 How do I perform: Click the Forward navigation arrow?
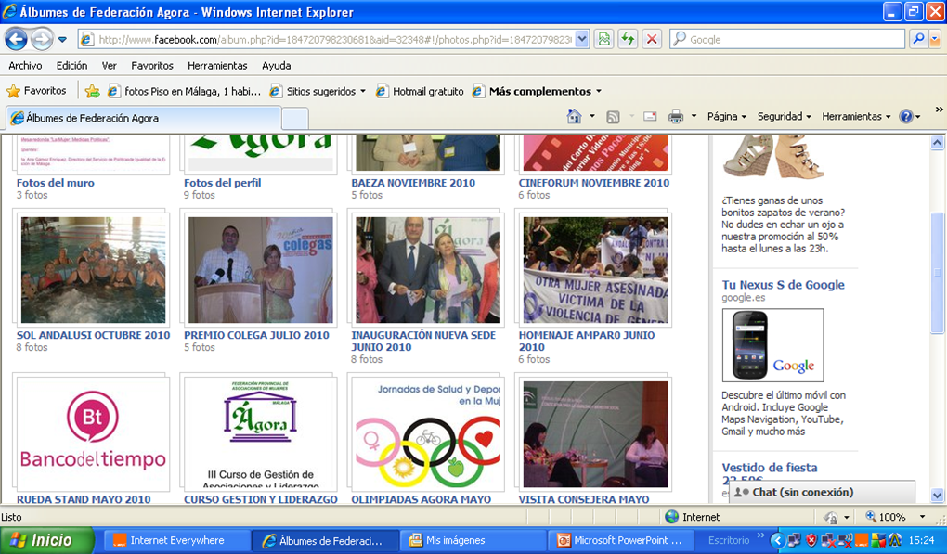(42, 40)
